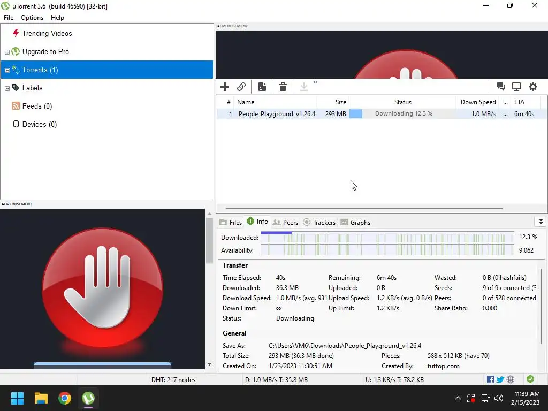
Task: Open the Twitter icon in the status bar
Action: pos(500,379)
